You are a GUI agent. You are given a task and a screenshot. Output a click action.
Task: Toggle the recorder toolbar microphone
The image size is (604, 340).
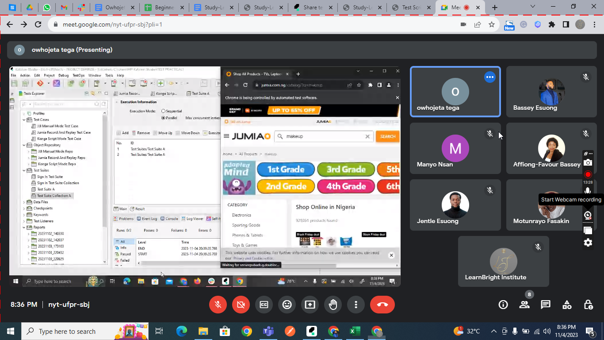point(588,191)
